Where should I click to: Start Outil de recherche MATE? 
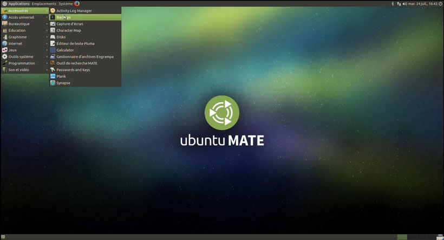[85, 63]
